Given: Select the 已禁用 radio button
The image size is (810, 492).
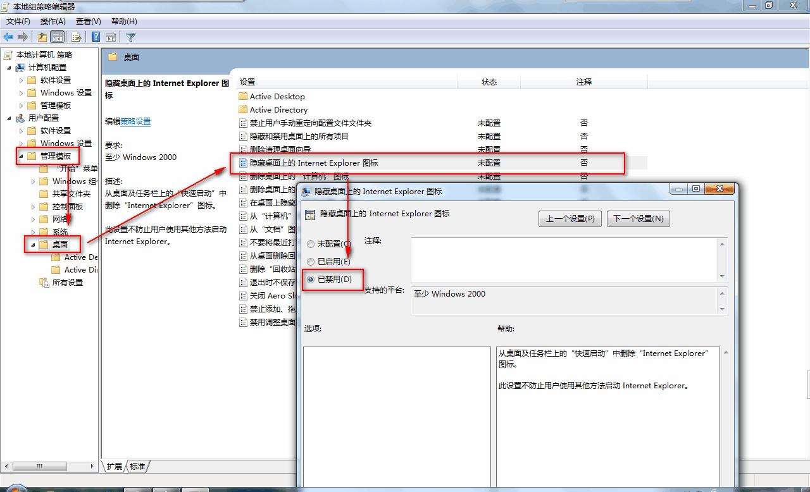Looking at the screenshot, I should [x=310, y=280].
